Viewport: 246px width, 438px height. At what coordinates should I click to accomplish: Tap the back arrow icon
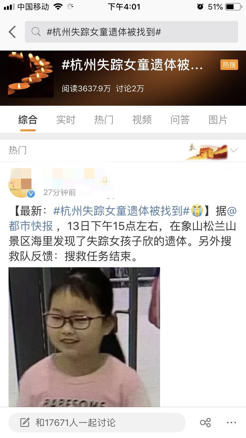12,32
